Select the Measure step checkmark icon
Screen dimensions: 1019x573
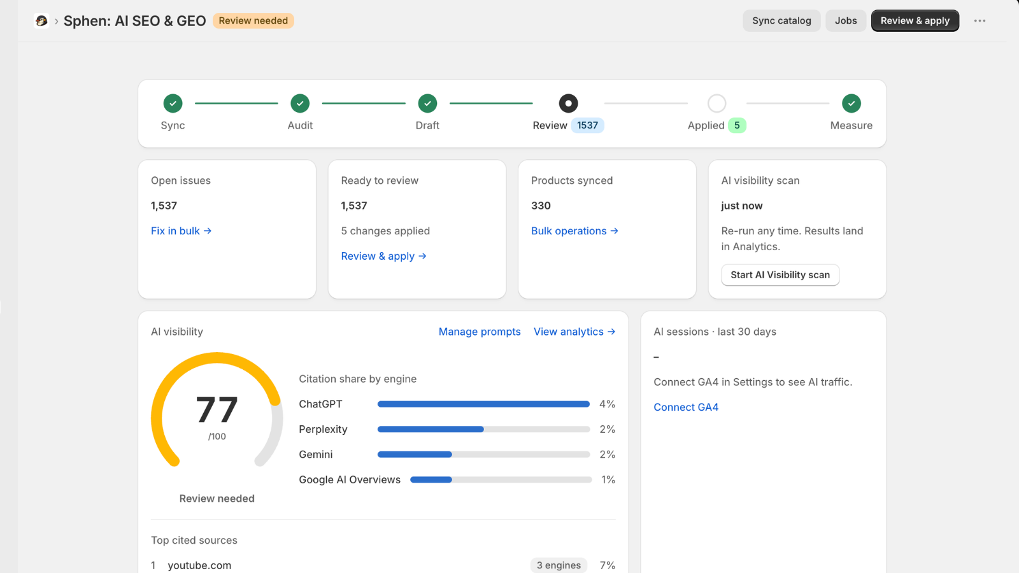tap(852, 103)
